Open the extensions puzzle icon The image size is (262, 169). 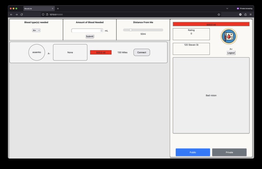click(245, 15)
